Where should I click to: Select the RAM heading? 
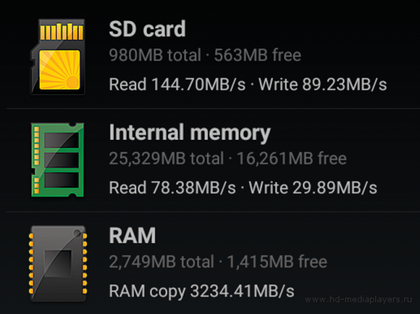133,235
